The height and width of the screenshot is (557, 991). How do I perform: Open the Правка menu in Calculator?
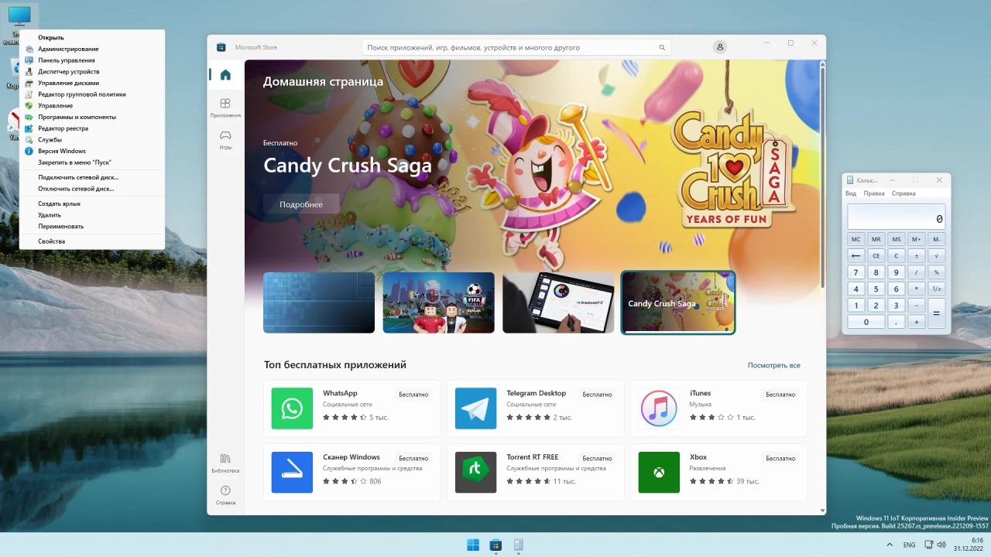coord(873,193)
